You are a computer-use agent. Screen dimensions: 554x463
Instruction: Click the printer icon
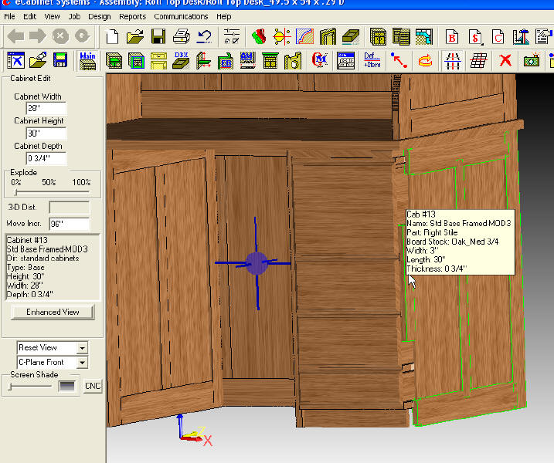point(182,35)
